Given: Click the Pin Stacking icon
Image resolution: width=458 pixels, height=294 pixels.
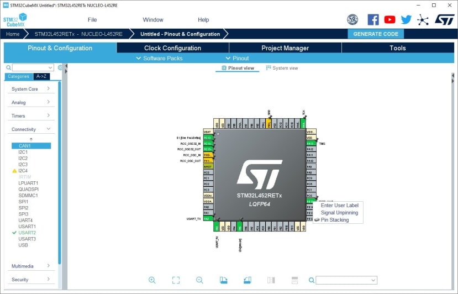Looking at the screenshot, I should [x=317, y=220].
